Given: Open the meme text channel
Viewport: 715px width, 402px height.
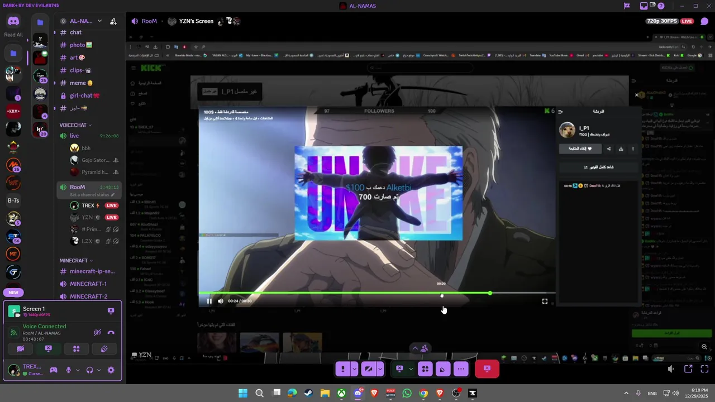Looking at the screenshot, I should point(89,83).
